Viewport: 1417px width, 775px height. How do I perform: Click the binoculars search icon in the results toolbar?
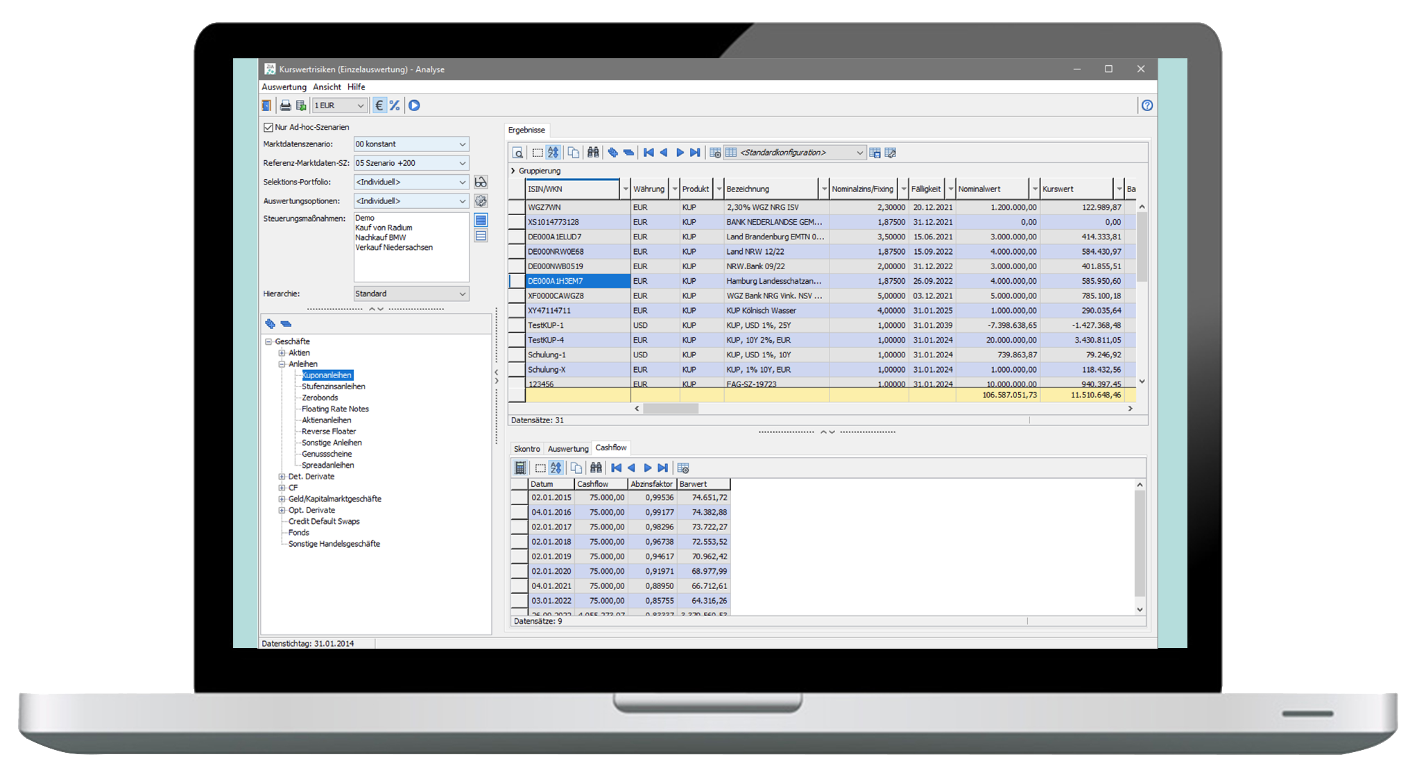[x=593, y=153]
